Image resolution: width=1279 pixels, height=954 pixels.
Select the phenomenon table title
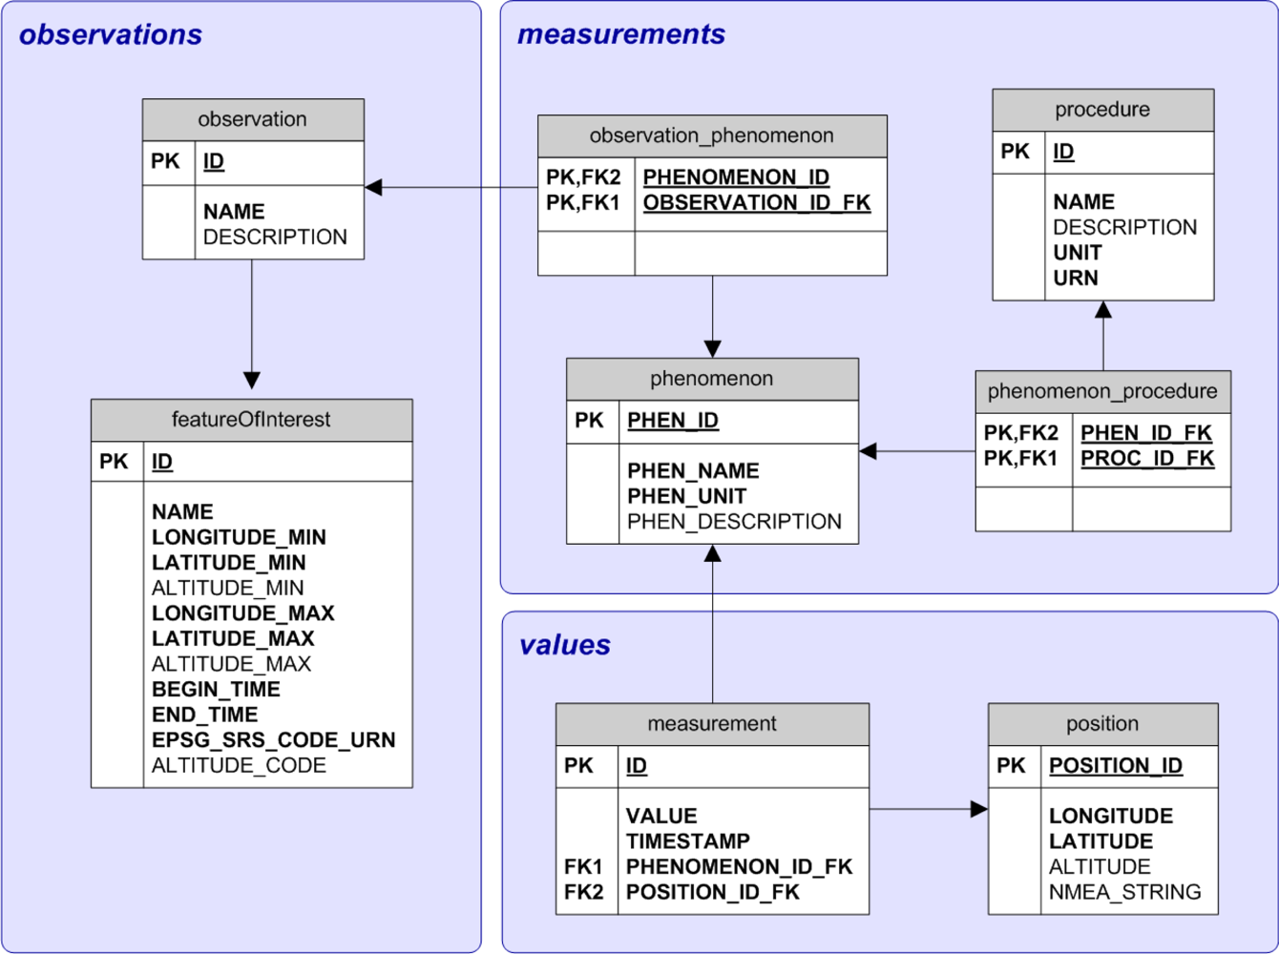[x=712, y=379]
